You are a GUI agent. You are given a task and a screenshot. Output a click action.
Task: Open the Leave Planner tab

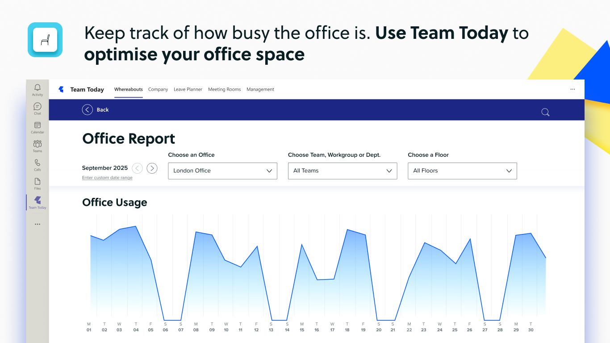188,89
